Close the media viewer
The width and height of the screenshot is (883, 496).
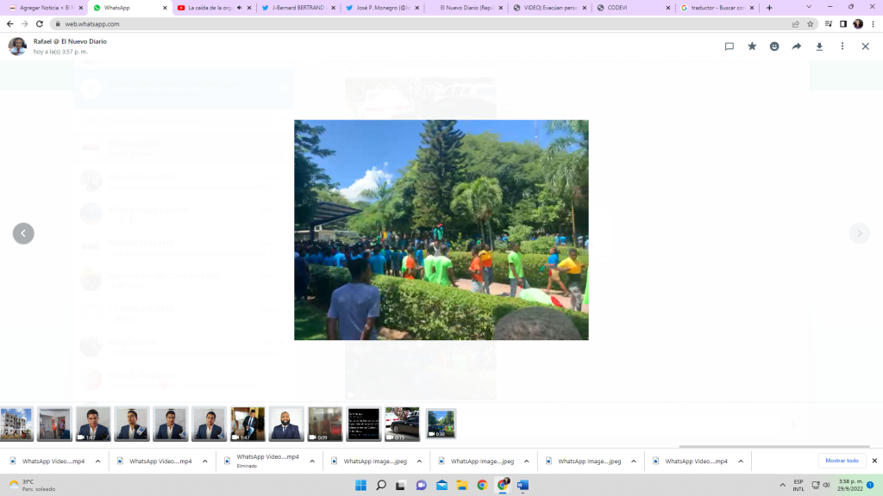pos(865,46)
